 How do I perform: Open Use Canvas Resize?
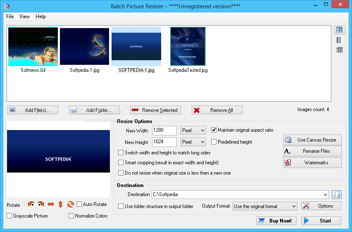(312, 140)
